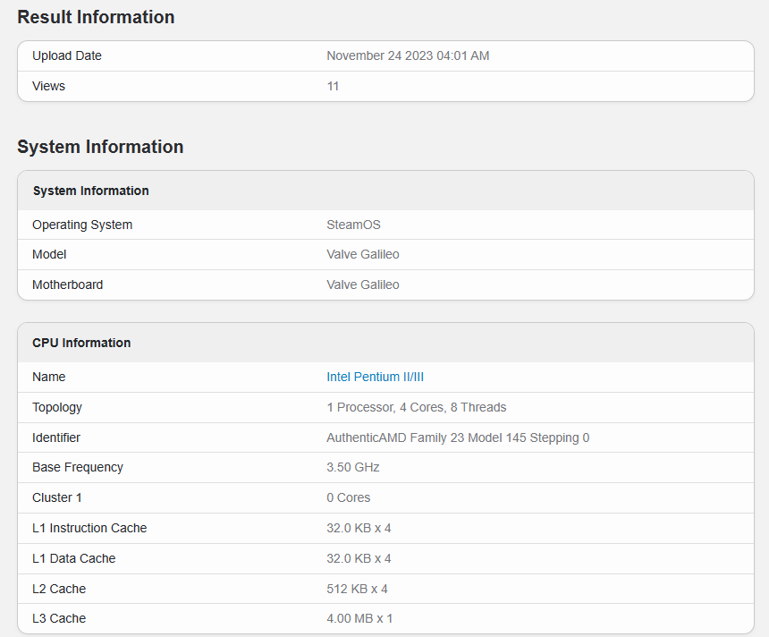This screenshot has width=769, height=637.
Task: Select the 512 KB x 4 L2 Cache value
Action: point(357,589)
